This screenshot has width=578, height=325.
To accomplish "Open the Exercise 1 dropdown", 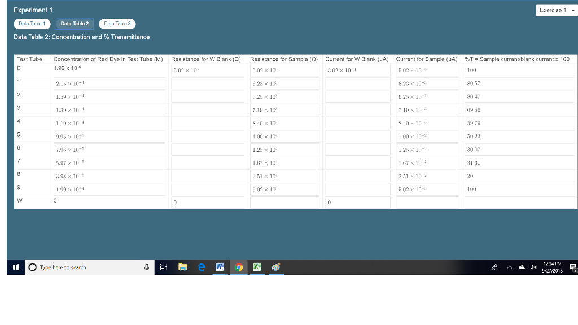I will pyautogui.click(x=556, y=10).
